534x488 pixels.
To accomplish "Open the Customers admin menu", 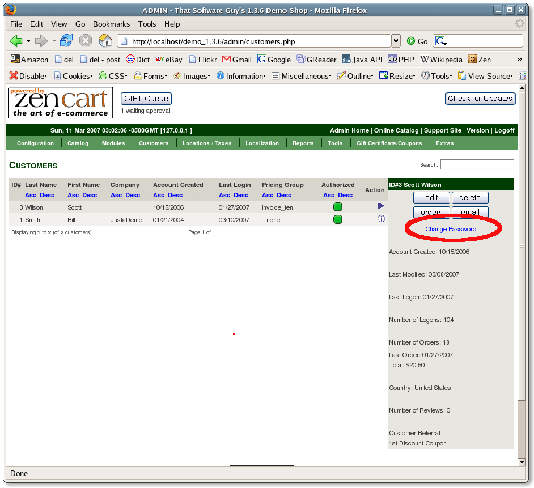I will pyautogui.click(x=154, y=143).
